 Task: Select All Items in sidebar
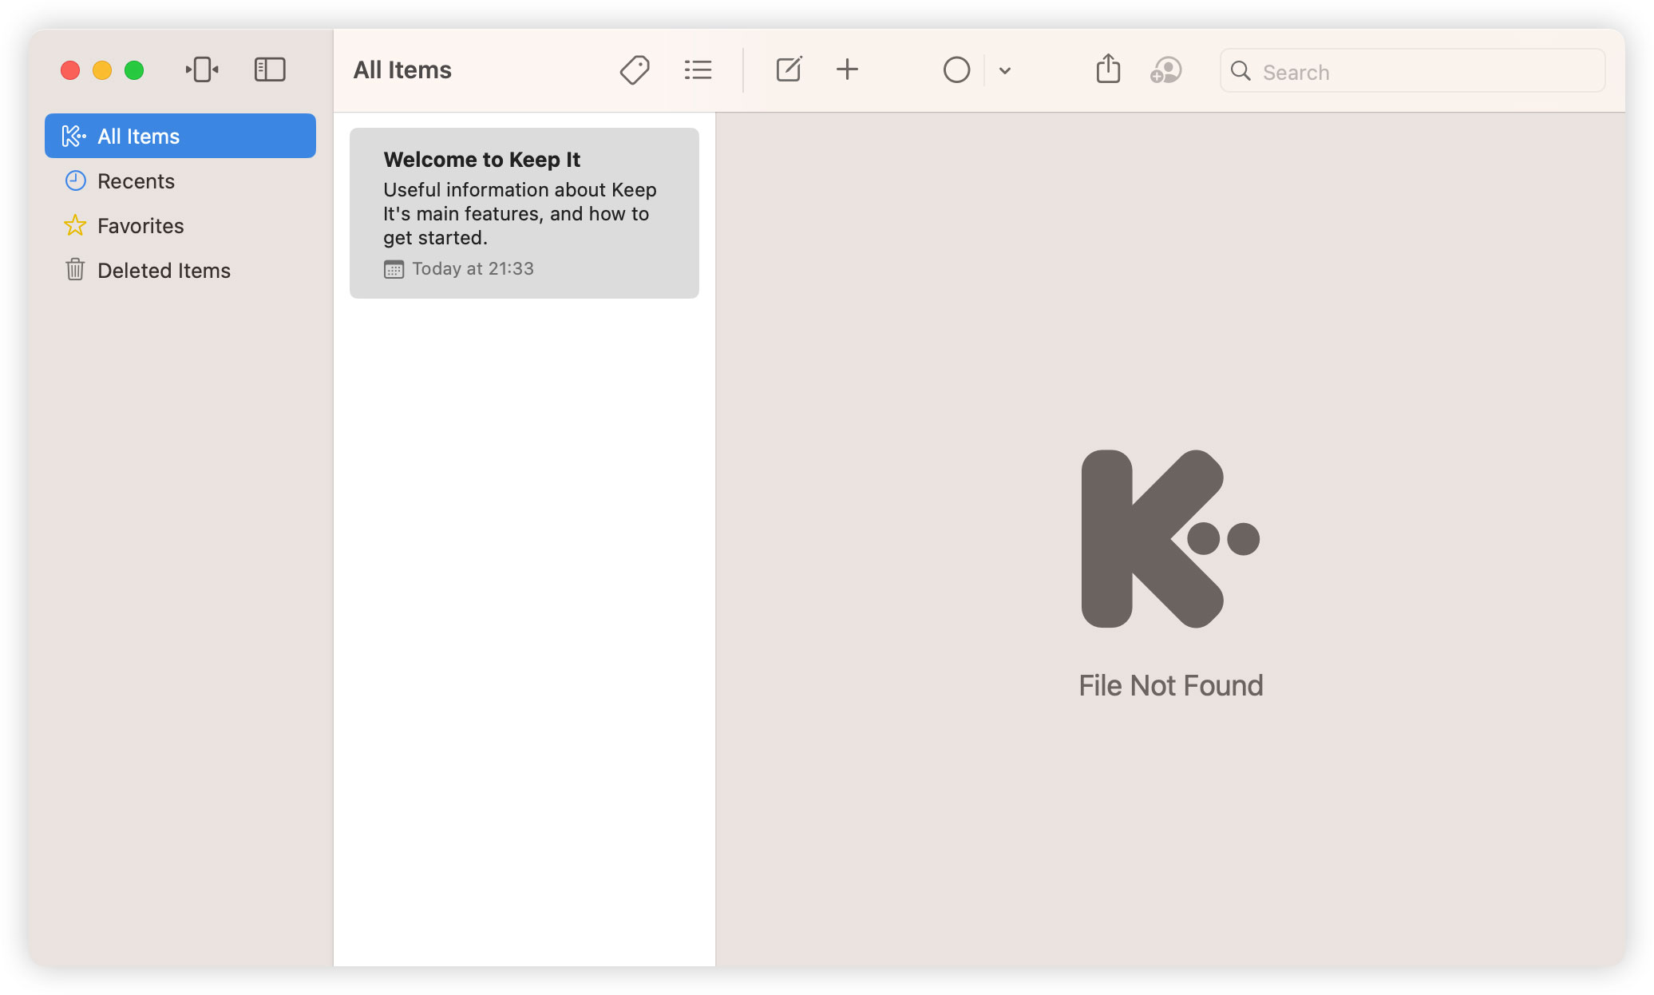pos(180,136)
